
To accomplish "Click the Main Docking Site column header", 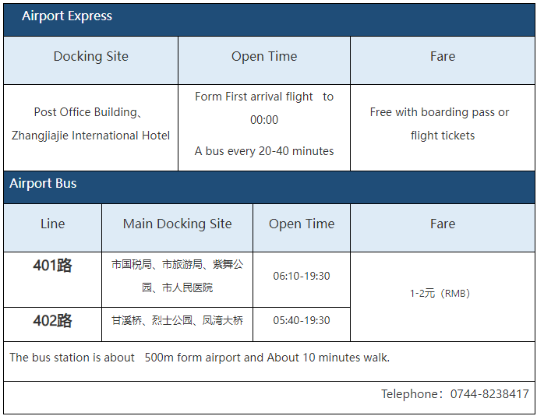I will [178, 224].
